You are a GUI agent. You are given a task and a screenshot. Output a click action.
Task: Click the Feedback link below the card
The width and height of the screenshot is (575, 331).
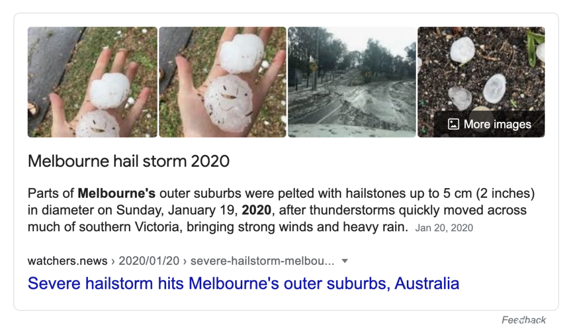(524, 320)
